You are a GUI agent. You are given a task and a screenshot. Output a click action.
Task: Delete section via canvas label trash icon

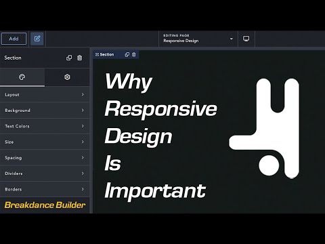[134, 54]
